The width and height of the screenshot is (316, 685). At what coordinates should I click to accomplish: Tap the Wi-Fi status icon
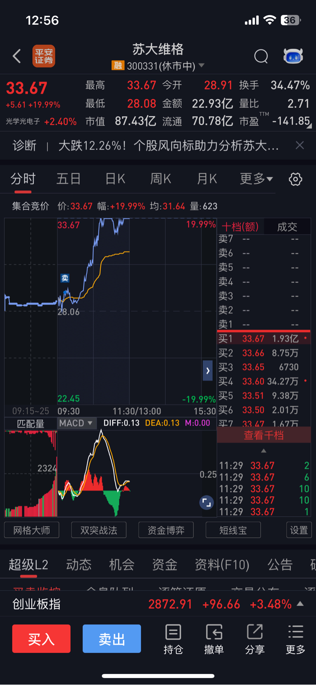[270, 20]
